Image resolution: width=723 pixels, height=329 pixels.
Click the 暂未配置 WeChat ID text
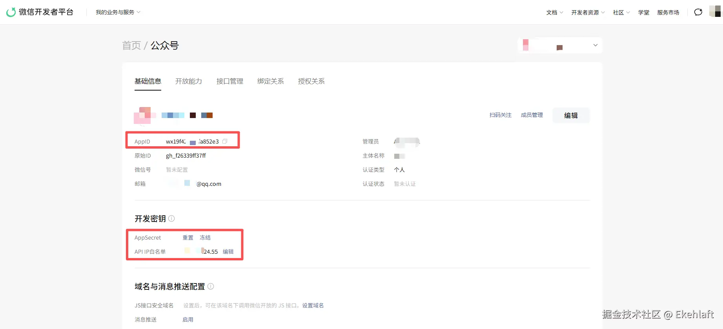point(177,170)
